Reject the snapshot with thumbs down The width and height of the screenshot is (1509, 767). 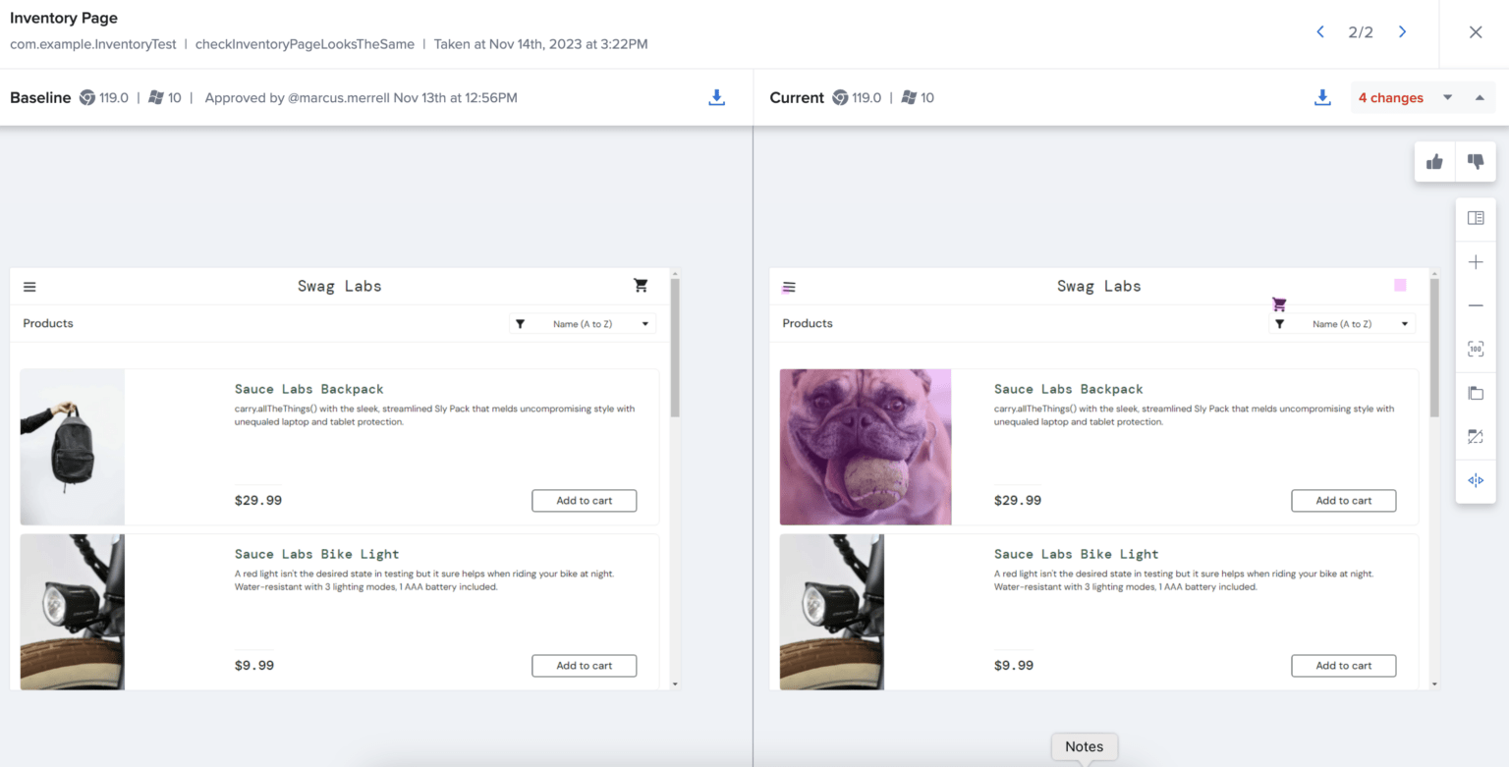pyautogui.click(x=1475, y=161)
